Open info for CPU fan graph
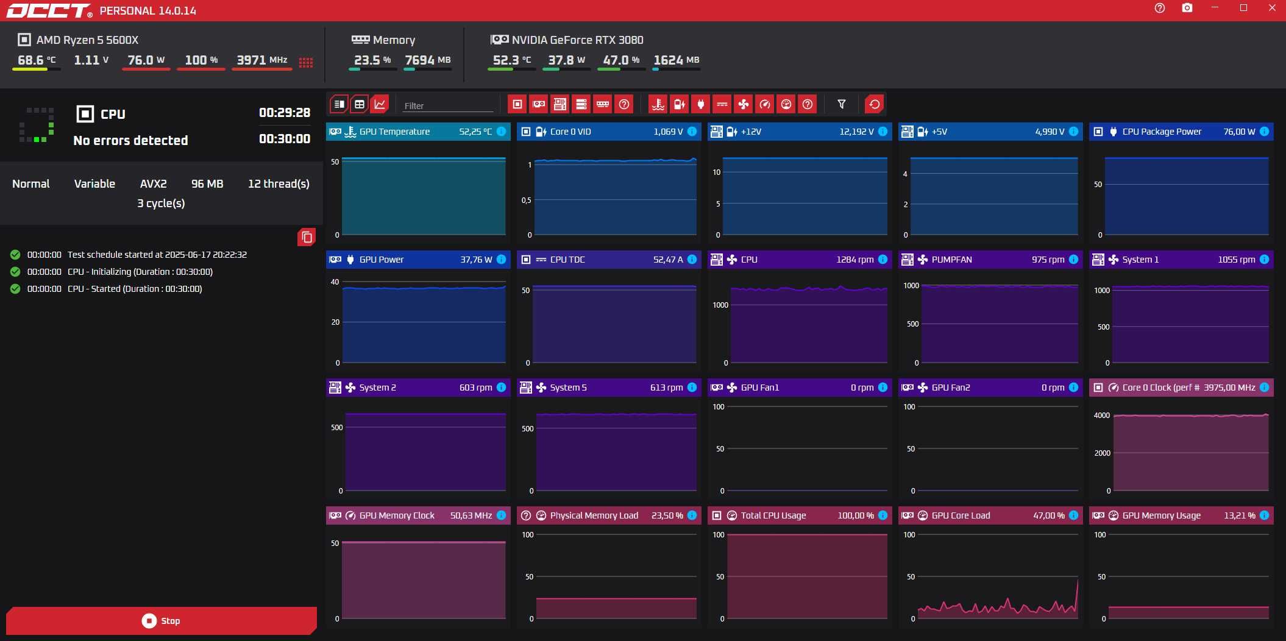Image resolution: width=1286 pixels, height=641 pixels. coord(883,260)
